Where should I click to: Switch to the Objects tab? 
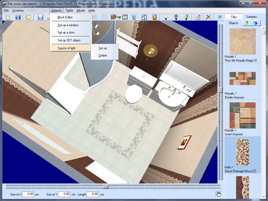(233, 23)
